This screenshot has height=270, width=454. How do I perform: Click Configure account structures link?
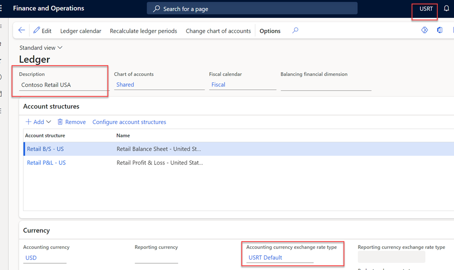coord(129,122)
